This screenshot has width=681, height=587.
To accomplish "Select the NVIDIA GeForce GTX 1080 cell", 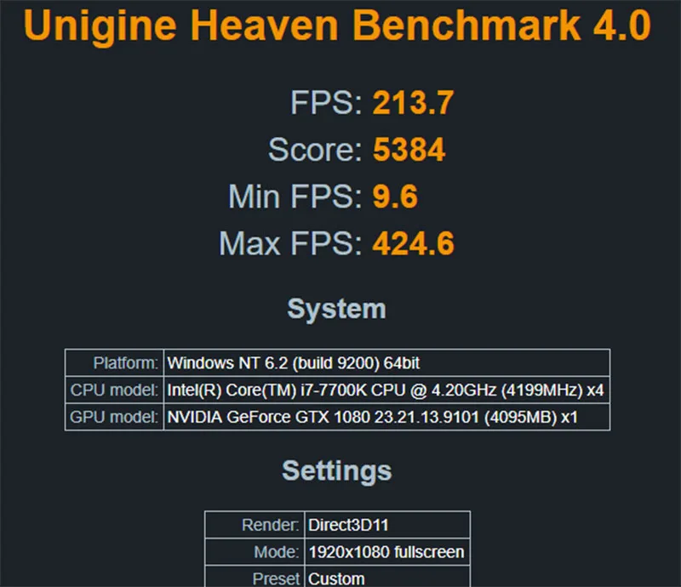I will pyautogui.click(x=386, y=417).
